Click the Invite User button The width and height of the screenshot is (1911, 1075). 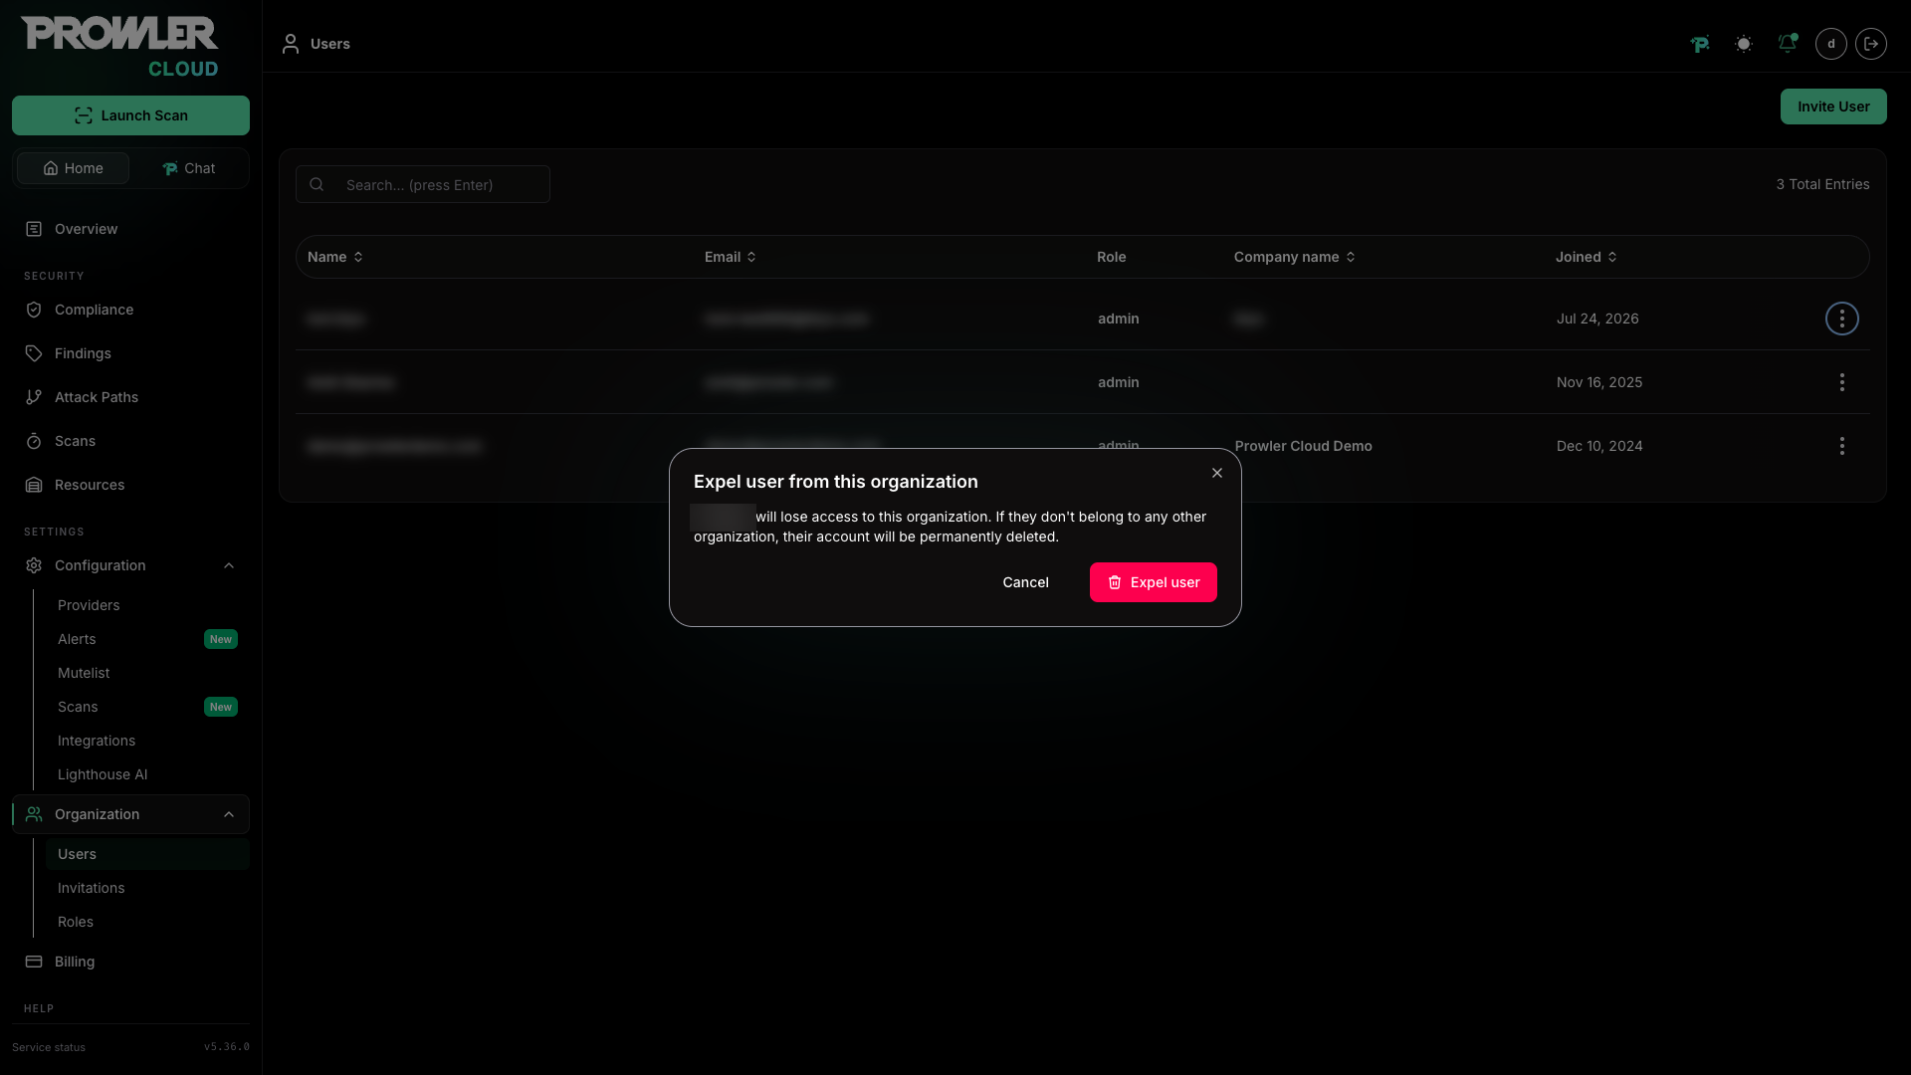tap(1833, 107)
